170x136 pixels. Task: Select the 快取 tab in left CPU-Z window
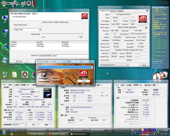tap(10, 85)
